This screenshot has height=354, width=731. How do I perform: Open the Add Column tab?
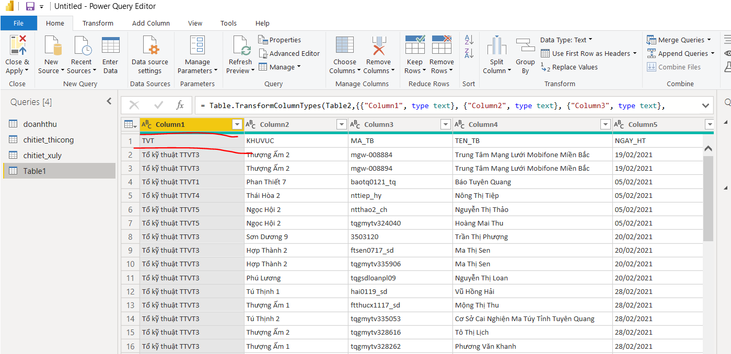tap(151, 23)
